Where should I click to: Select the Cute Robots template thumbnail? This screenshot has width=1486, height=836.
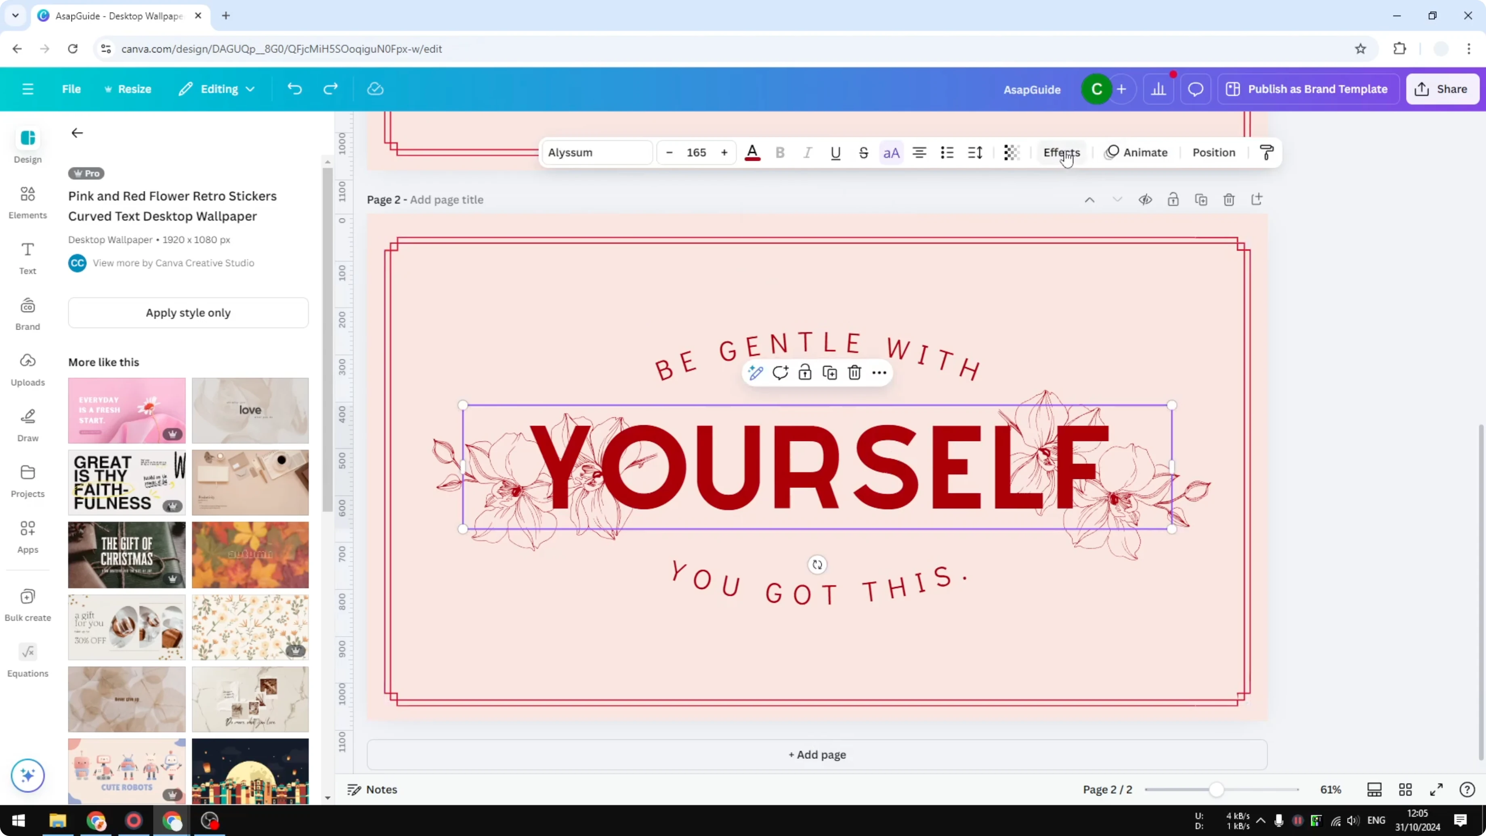tap(126, 771)
